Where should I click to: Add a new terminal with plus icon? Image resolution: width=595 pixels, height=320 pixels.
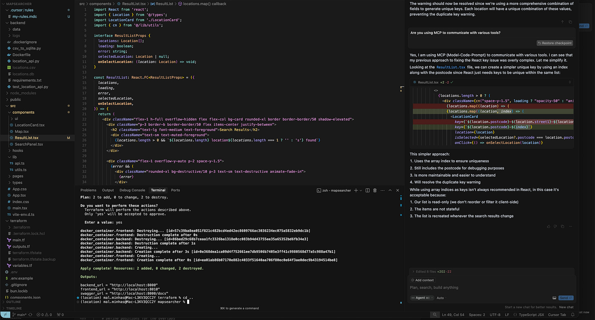coord(356,190)
